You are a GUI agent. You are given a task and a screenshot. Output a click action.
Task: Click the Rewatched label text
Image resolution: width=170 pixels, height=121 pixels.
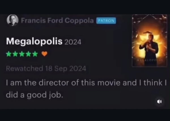(24, 69)
